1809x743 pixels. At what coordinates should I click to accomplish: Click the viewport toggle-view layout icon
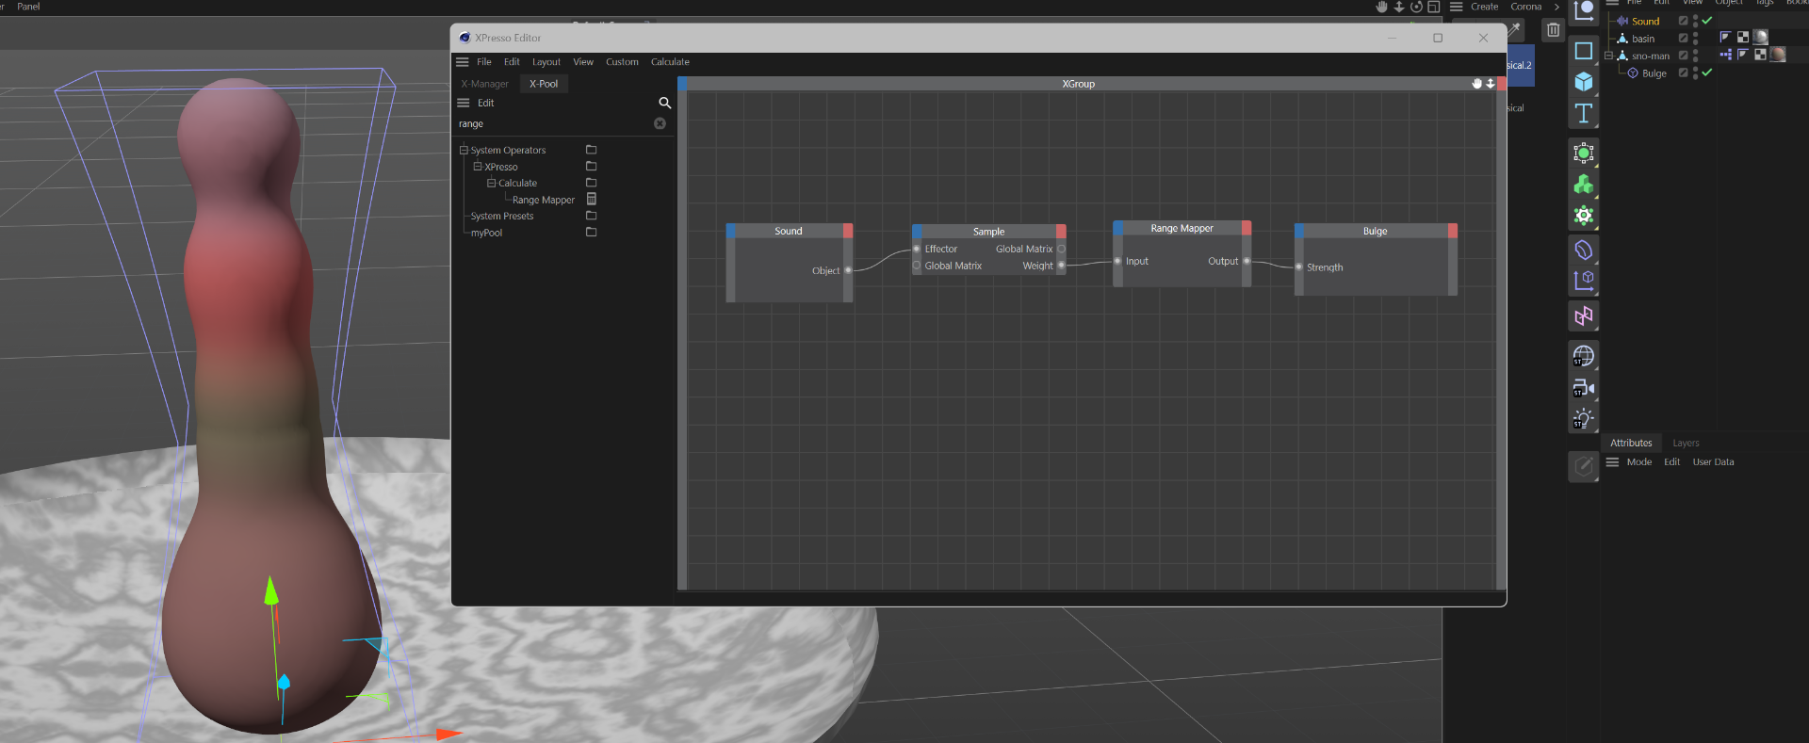point(1433,7)
